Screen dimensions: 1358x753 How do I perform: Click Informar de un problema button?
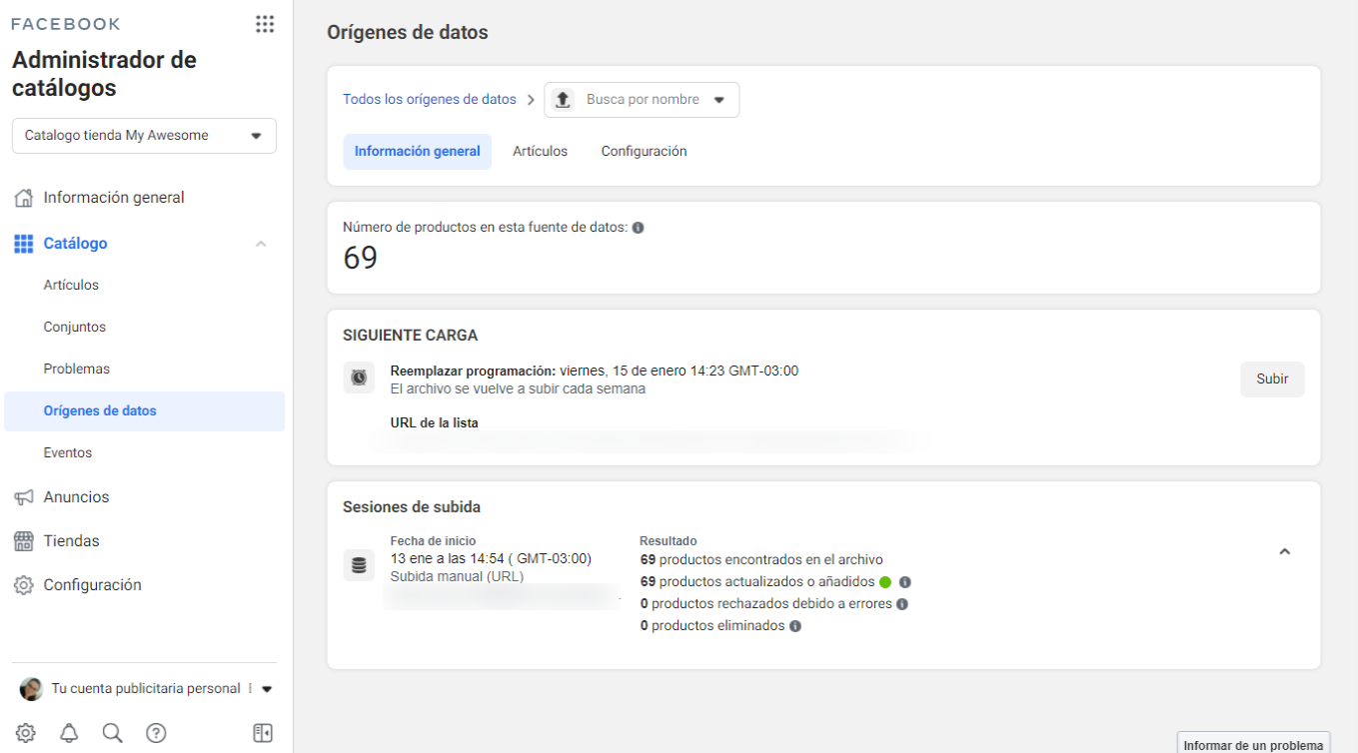[x=1253, y=745]
